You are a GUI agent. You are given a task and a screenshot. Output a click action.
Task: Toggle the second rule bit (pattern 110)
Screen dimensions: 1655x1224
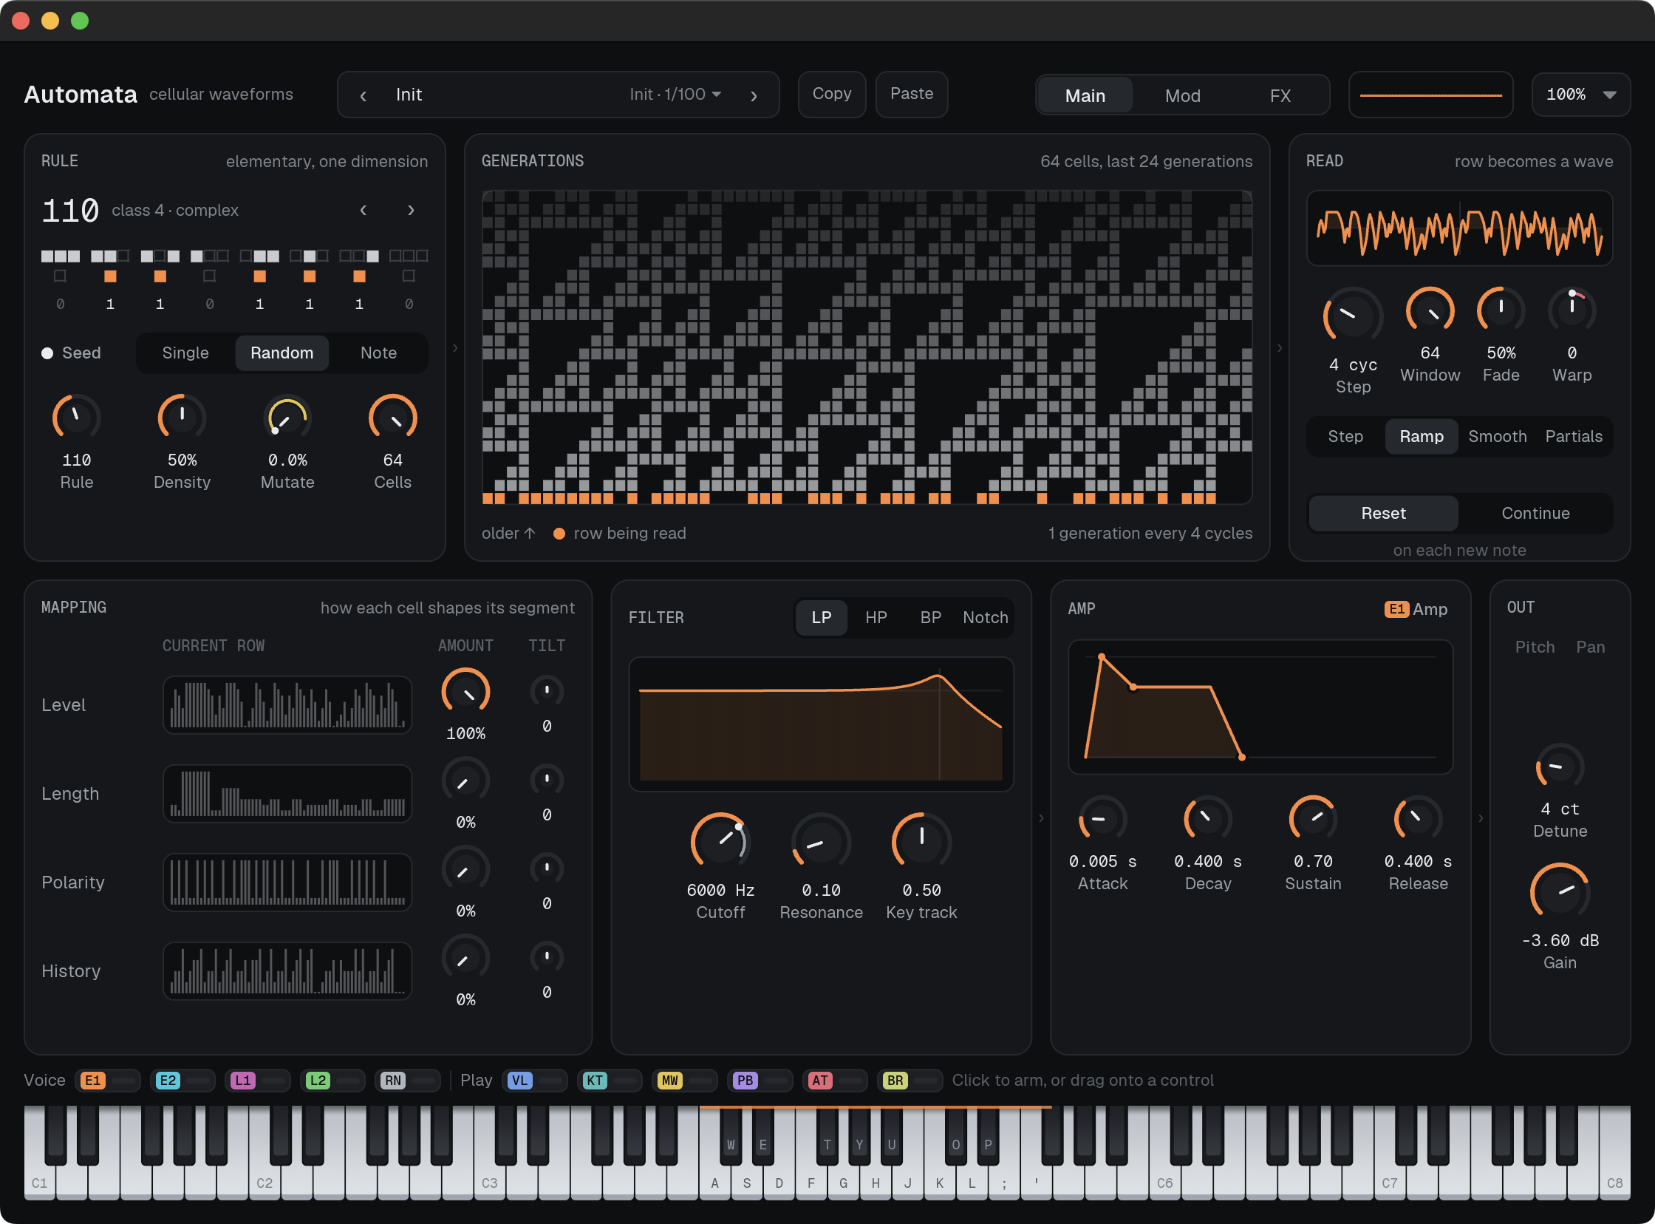pyautogui.click(x=110, y=276)
